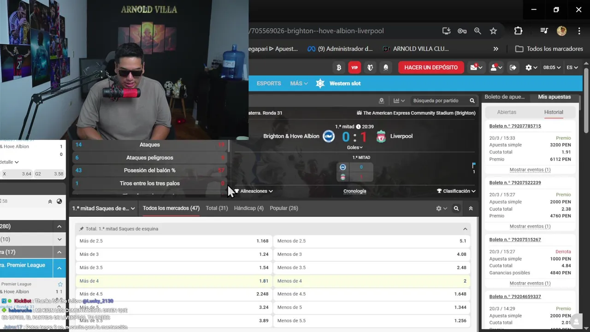
Task: Click the shield team icon in site header
Action: click(370, 67)
